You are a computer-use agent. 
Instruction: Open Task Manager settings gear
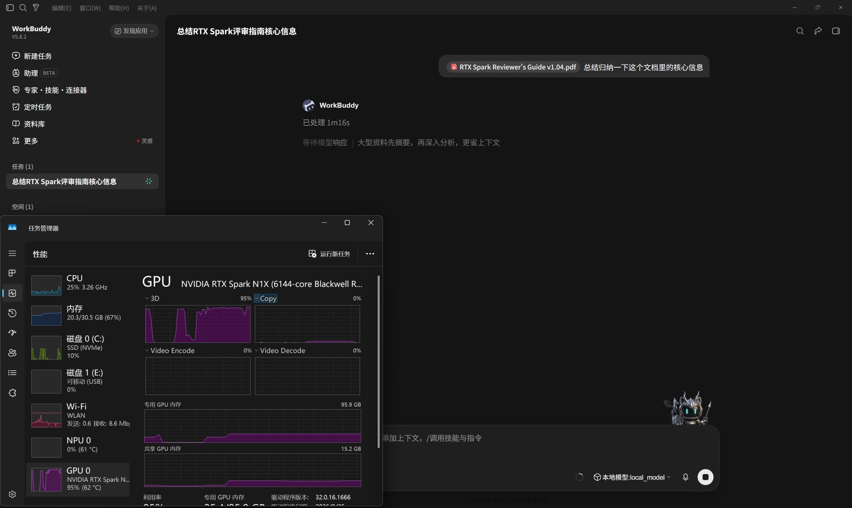point(12,494)
